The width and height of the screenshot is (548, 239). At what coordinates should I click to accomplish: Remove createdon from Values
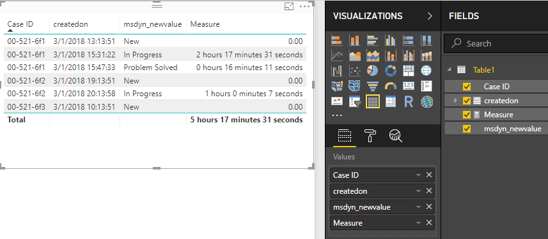coord(429,191)
